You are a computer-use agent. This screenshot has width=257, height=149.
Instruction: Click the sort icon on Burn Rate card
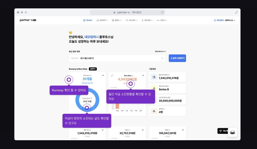pyautogui.click(x=143, y=76)
